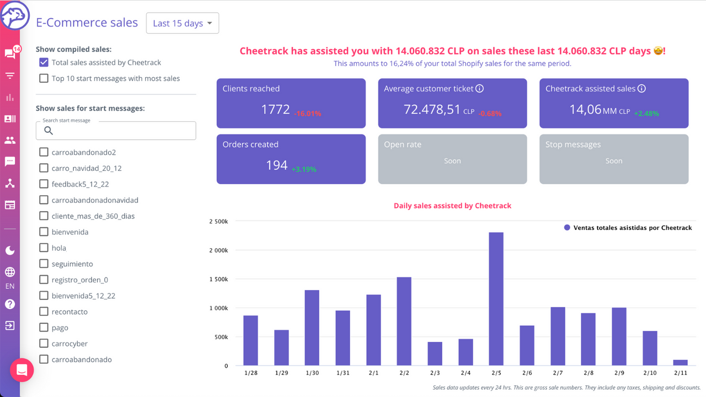Check the recontacto checkbox
The image size is (706, 397).
click(x=44, y=312)
